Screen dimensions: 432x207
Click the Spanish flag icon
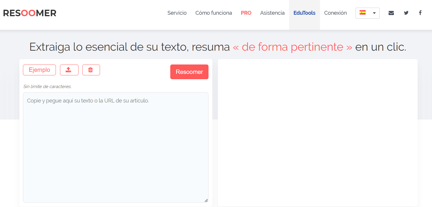tap(363, 13)
